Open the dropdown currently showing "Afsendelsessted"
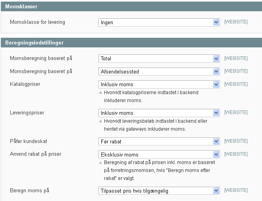Screen dimensions: 262x201 pos(159,72)
